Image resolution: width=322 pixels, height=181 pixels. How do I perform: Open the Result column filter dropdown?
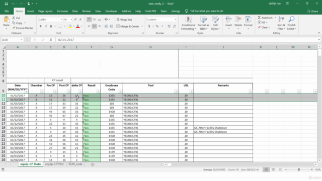[98, 92]
